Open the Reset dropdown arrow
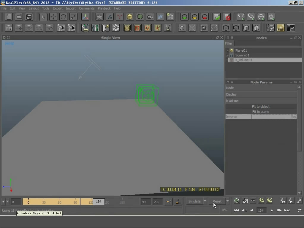The height and width of the screenshot is (228, 304). click(227, 201)
